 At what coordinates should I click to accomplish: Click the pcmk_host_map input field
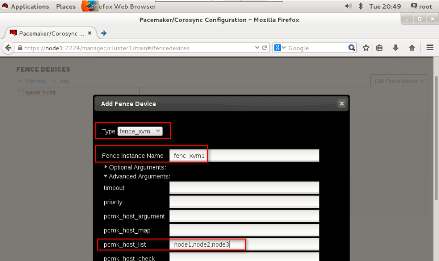point(244,230)
